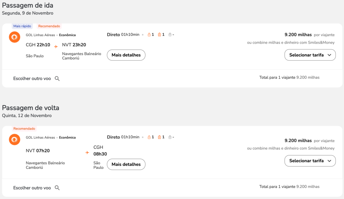Open Mais detalhes for NVT 07h20 flight
Viewport: 344px width, 199px height.
pos(126,164)
